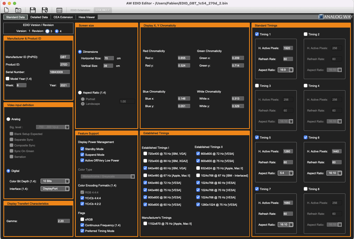Toggle 800x600 @ 72 Hz [VESA] checkbox

pyautogui.click(x=198, y=154)
